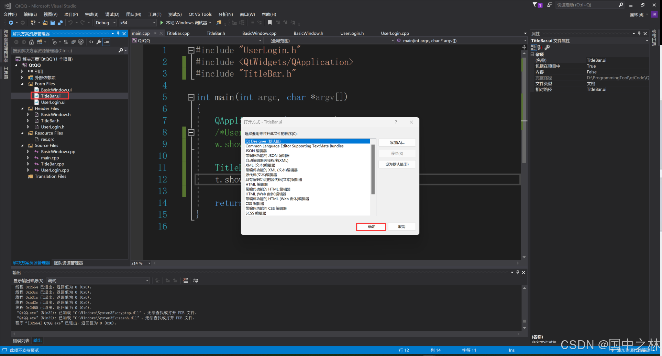
Task: Expand the 外部依赖项 node
Action: click(22, 78)
